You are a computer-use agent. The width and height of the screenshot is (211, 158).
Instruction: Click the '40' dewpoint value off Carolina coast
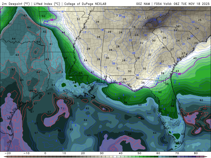(x=195, y=58)
